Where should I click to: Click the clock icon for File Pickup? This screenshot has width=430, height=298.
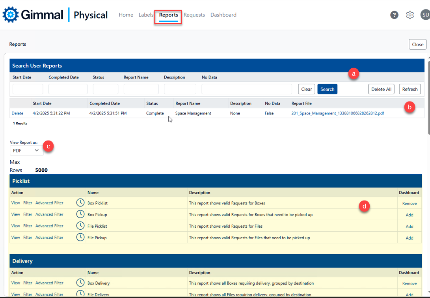coord(80,237)
